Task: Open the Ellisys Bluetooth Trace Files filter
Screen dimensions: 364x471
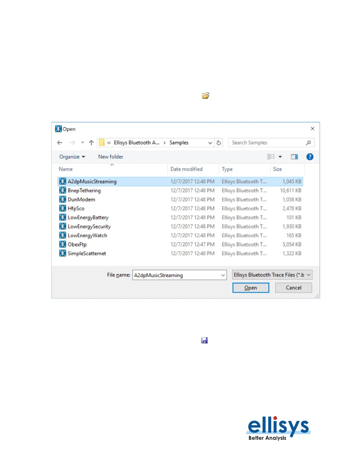Action: tap(272, 275)
